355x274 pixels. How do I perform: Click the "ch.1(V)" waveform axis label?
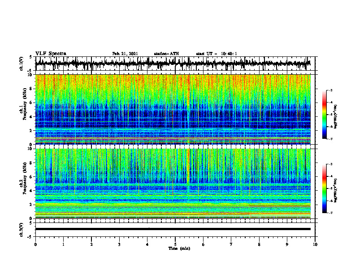click(22, 64)
